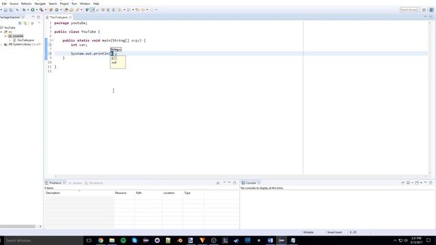Viewport: 436px width, 245px height.
Task: Click the Save toolbar icon
Action: (5, 10)
